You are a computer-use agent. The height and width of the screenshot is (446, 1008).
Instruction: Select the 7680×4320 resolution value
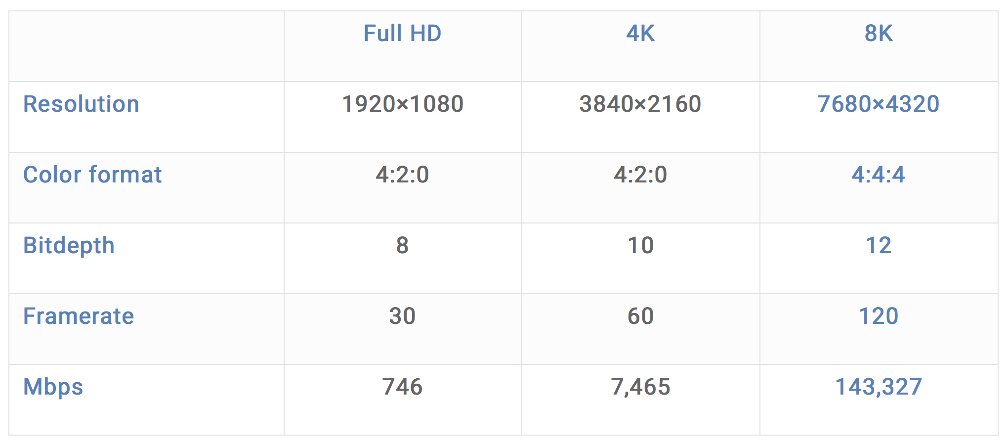879,104
